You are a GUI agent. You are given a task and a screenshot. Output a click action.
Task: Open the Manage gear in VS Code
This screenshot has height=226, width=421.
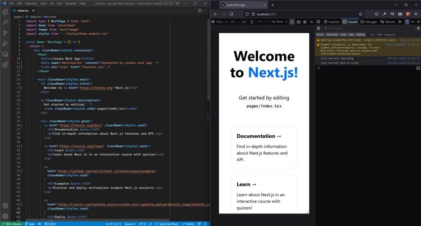pyautogui.click(x=5, y=216)
